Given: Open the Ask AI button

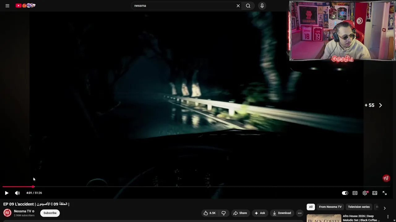Looking at the screenshot, I should [260, 213].
